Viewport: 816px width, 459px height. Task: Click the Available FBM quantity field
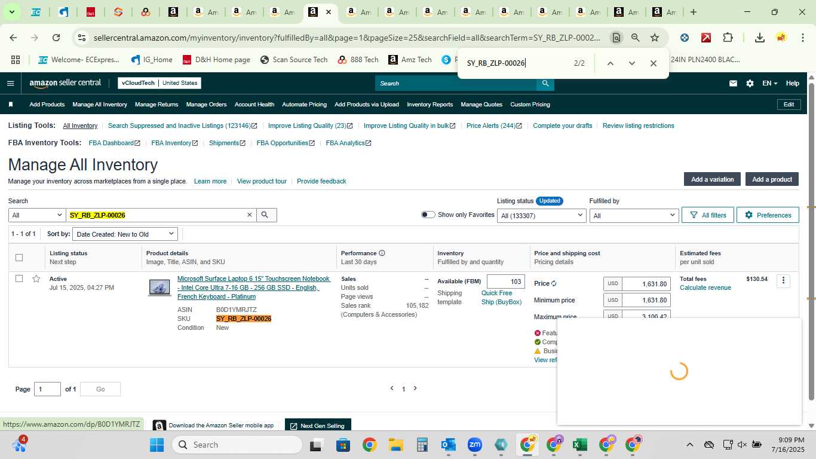(x=506, y=281)
